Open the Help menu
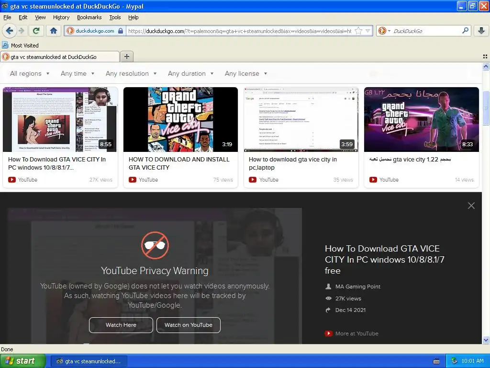This screenshot has height=368, width=490. point(133,17)
